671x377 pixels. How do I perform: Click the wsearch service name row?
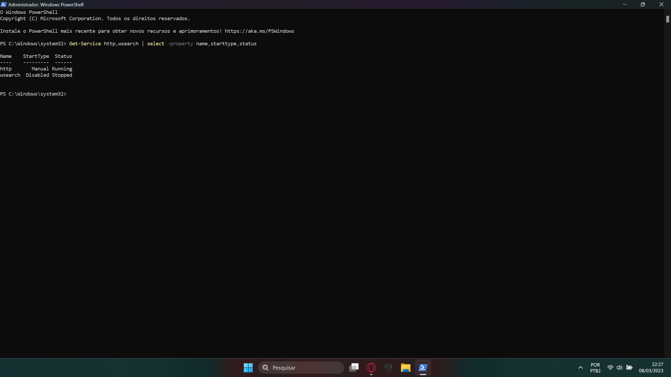[10, 75]
